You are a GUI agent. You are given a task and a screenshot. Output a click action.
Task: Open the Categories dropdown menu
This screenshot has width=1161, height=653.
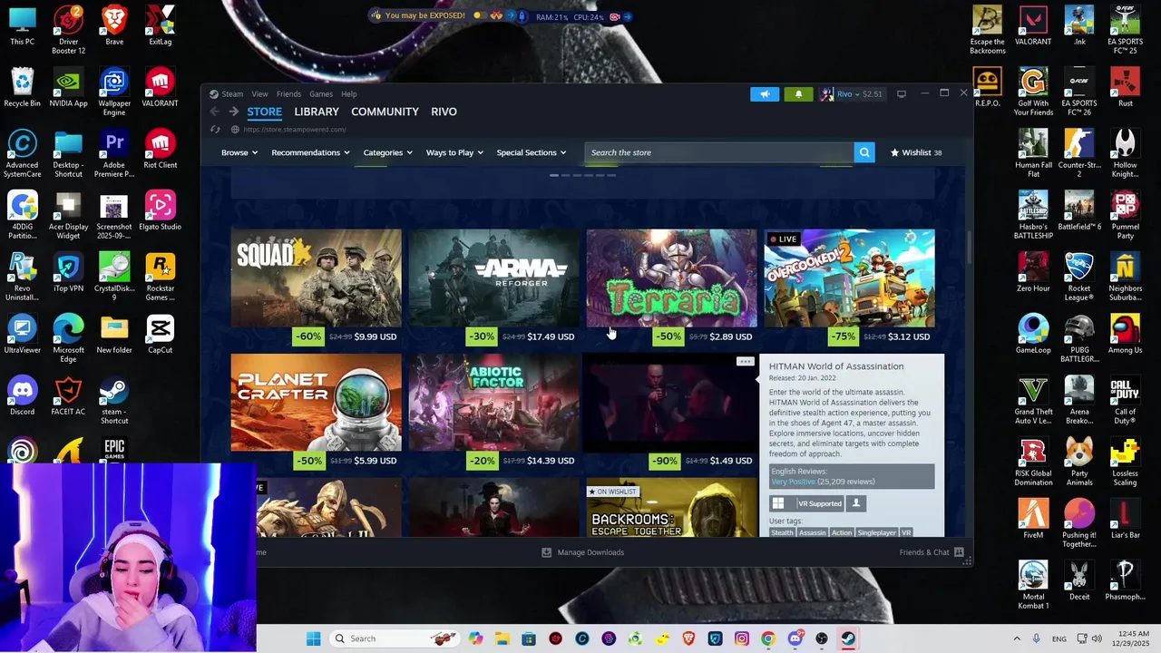click(x=388, y=152)
